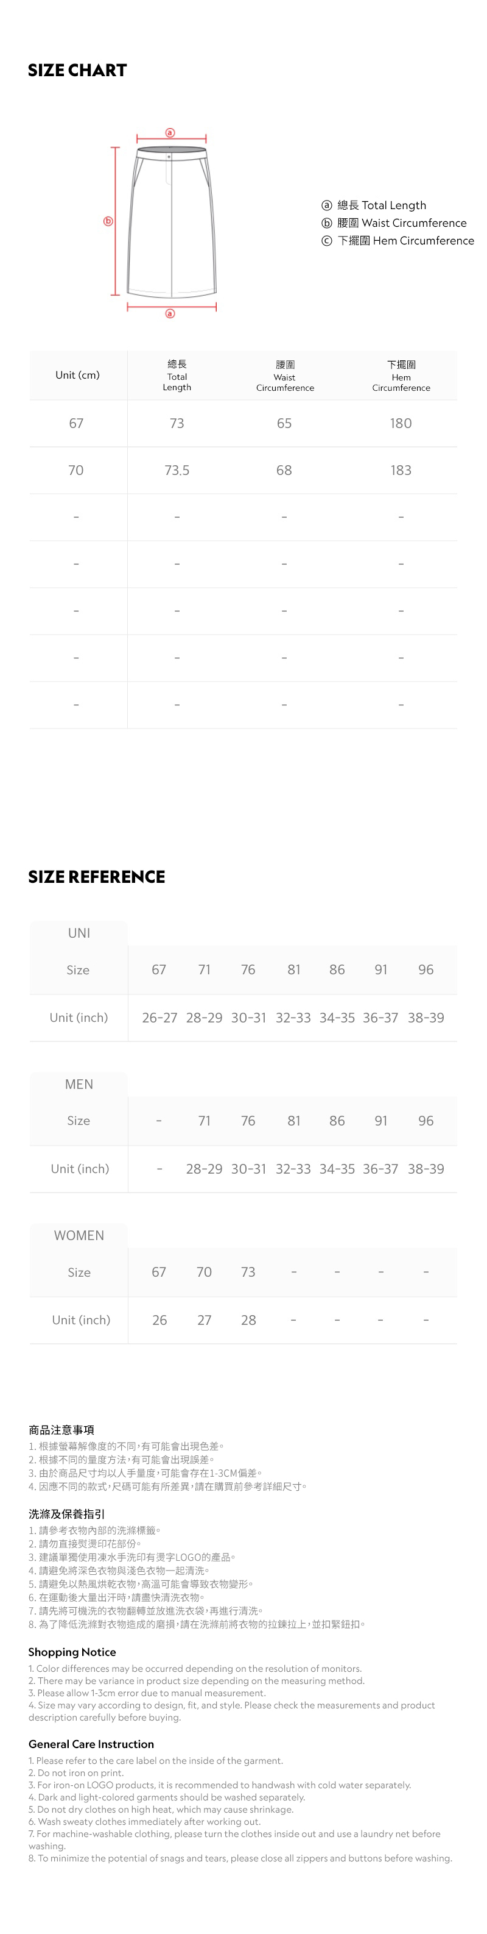Image resolution: width=487 pixels, height=1934 pixels.
Task: Click the circled "b" marker left of the skirt
Action: 108,221
